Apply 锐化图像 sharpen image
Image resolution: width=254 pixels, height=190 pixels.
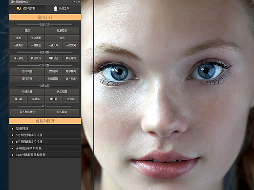(x=53, y=79)
